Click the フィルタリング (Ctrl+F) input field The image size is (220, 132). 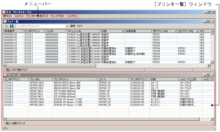pos(41,26)
